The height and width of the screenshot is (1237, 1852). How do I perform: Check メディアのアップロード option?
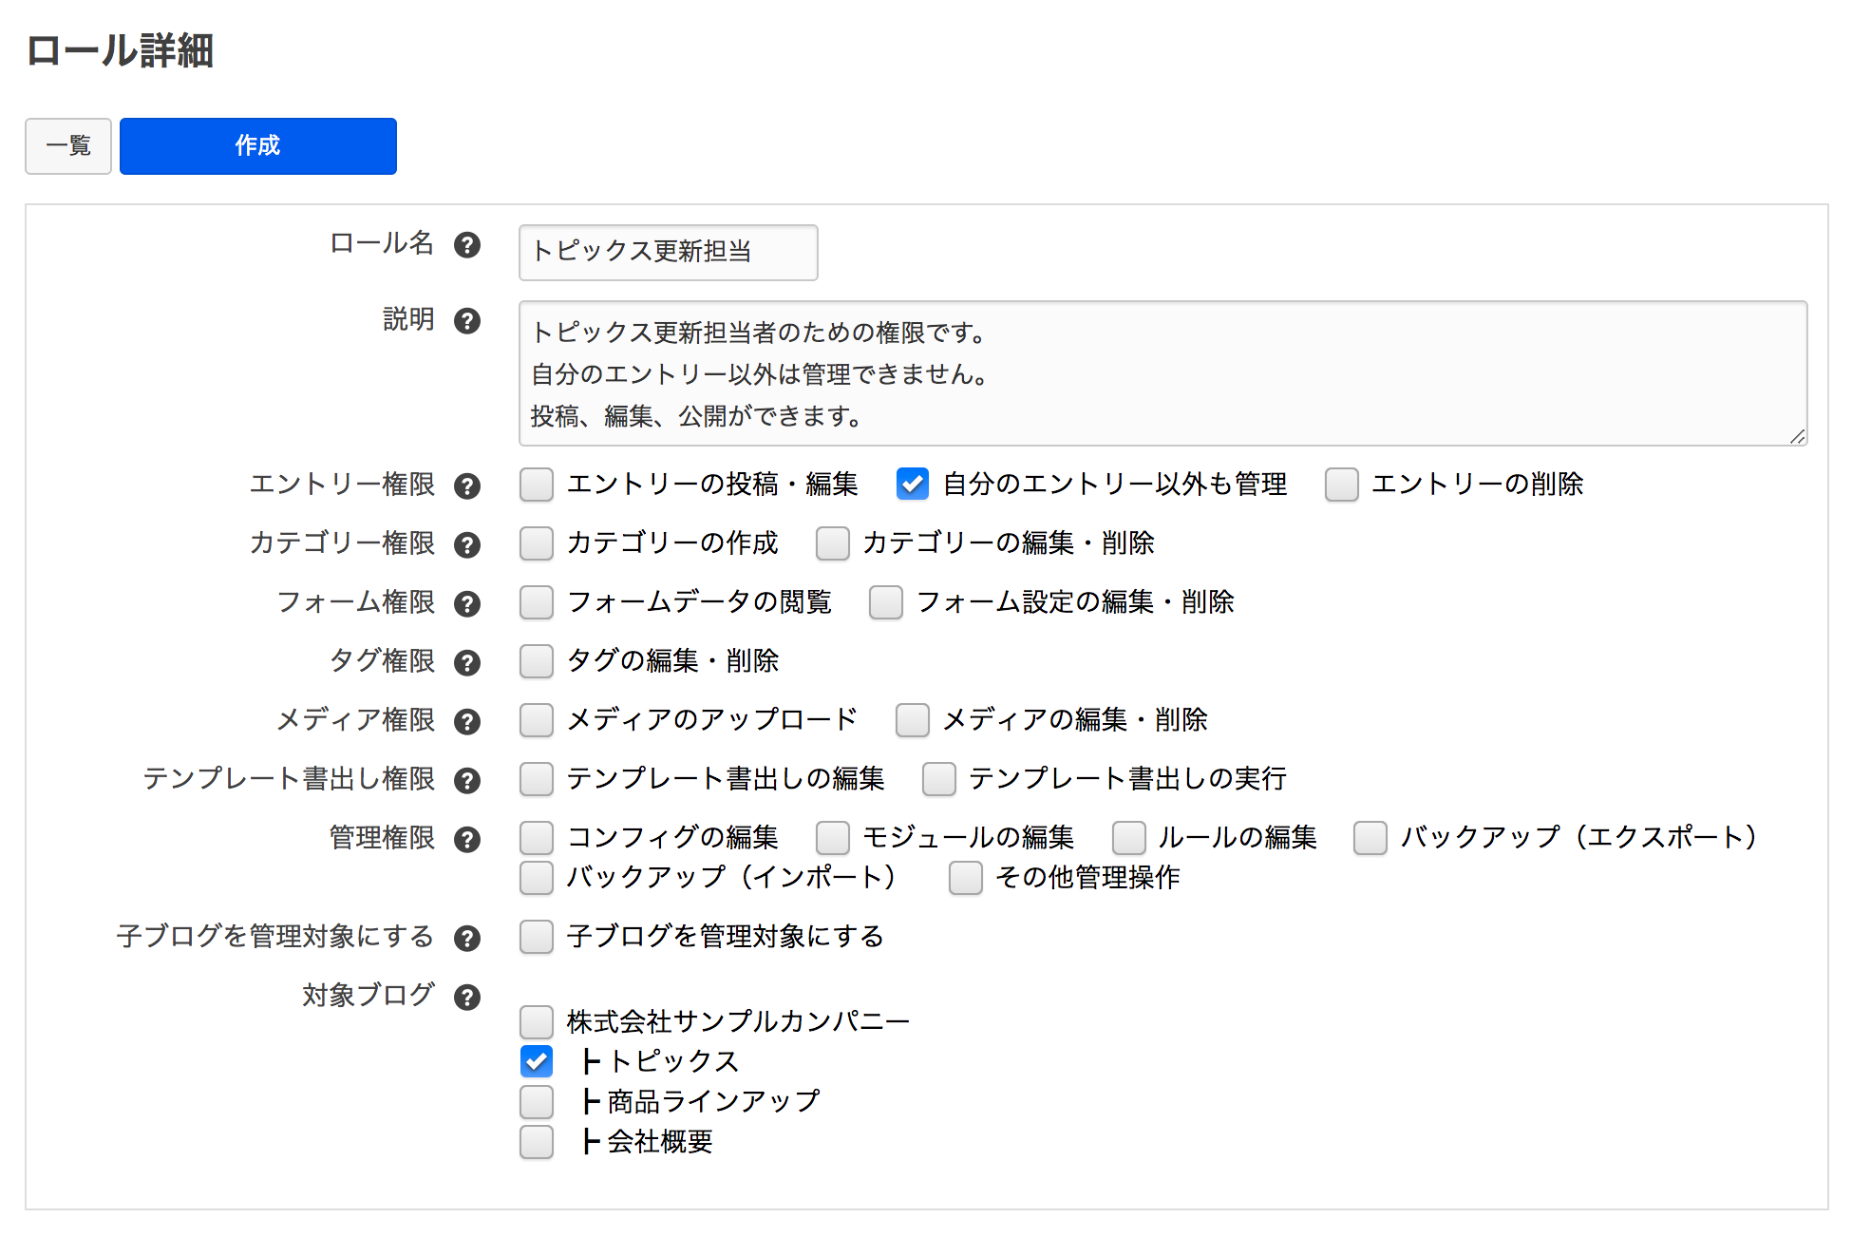click(x=537, y=720)
